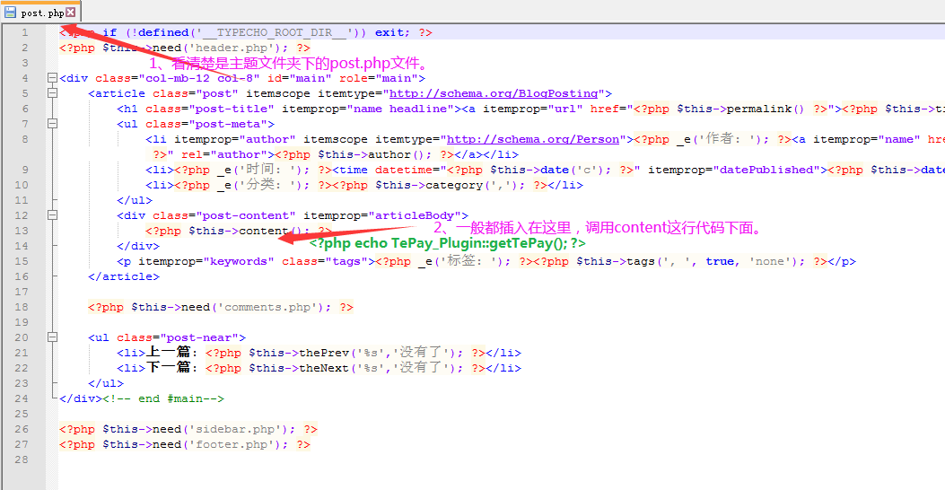Viewport: 945px width, 490px height.
Task: Collapse the div id="main" fold on line 4
Action: pyautogui.click(x=52, y=78)
